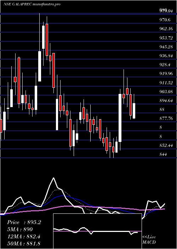Select the 970.6 price axis label
This screenshot has width=177, height=249.
[166, 20]
